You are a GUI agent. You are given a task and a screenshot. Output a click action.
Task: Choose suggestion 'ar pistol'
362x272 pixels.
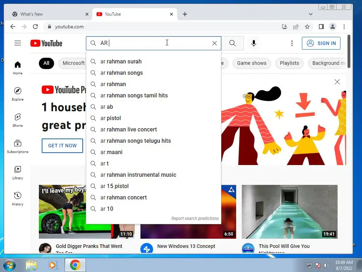pyautogui.click(x=153, y=118)
